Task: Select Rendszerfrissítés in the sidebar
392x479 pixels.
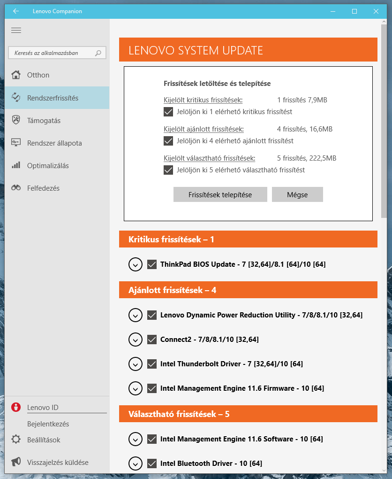Action: click(57, 98)
